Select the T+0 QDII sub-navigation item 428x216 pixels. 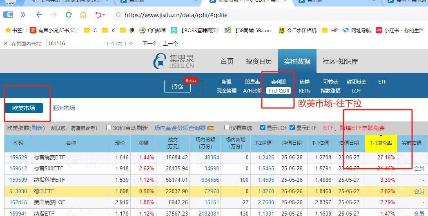pyautogui.click(x=279, y=91)
